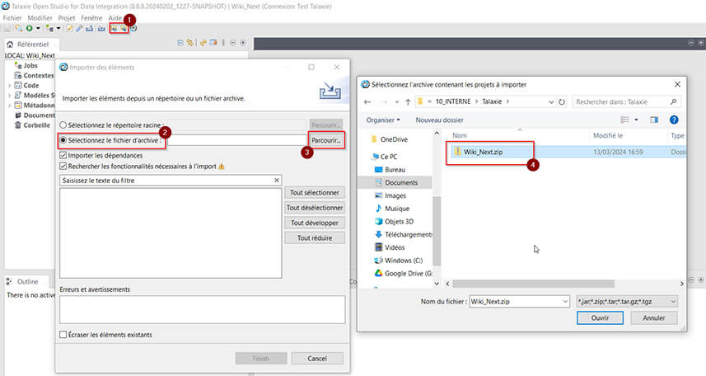
Task: Click the Refresh icon beside the address bar
Action: click(562, 102)
